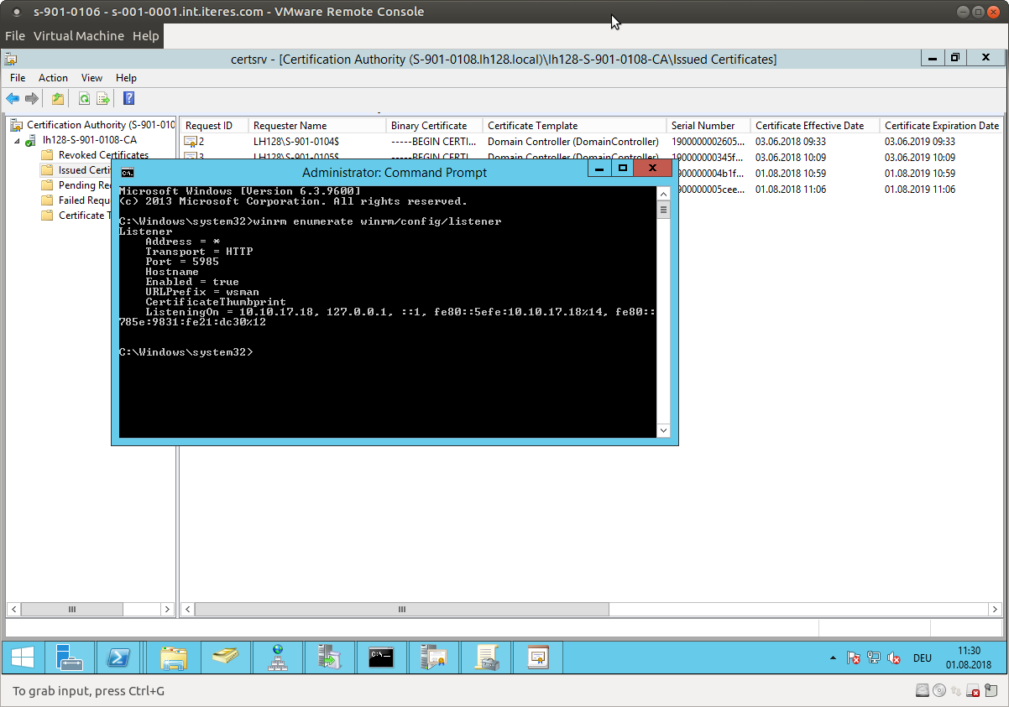1009x707 pixels.
Task: Click VMware hard disk status icon
Action: (923, 691)
